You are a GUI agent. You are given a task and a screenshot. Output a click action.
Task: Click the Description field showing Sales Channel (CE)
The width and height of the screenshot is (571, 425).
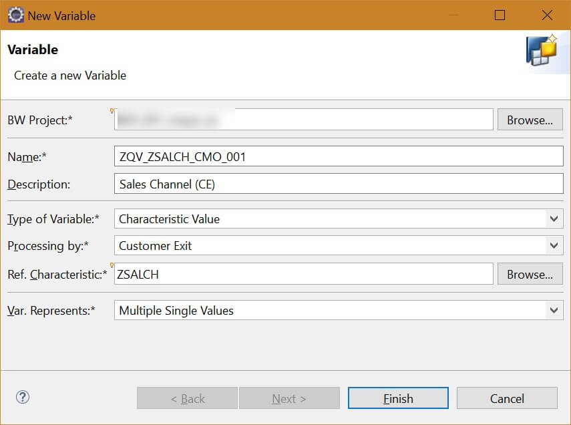[301, 184]
